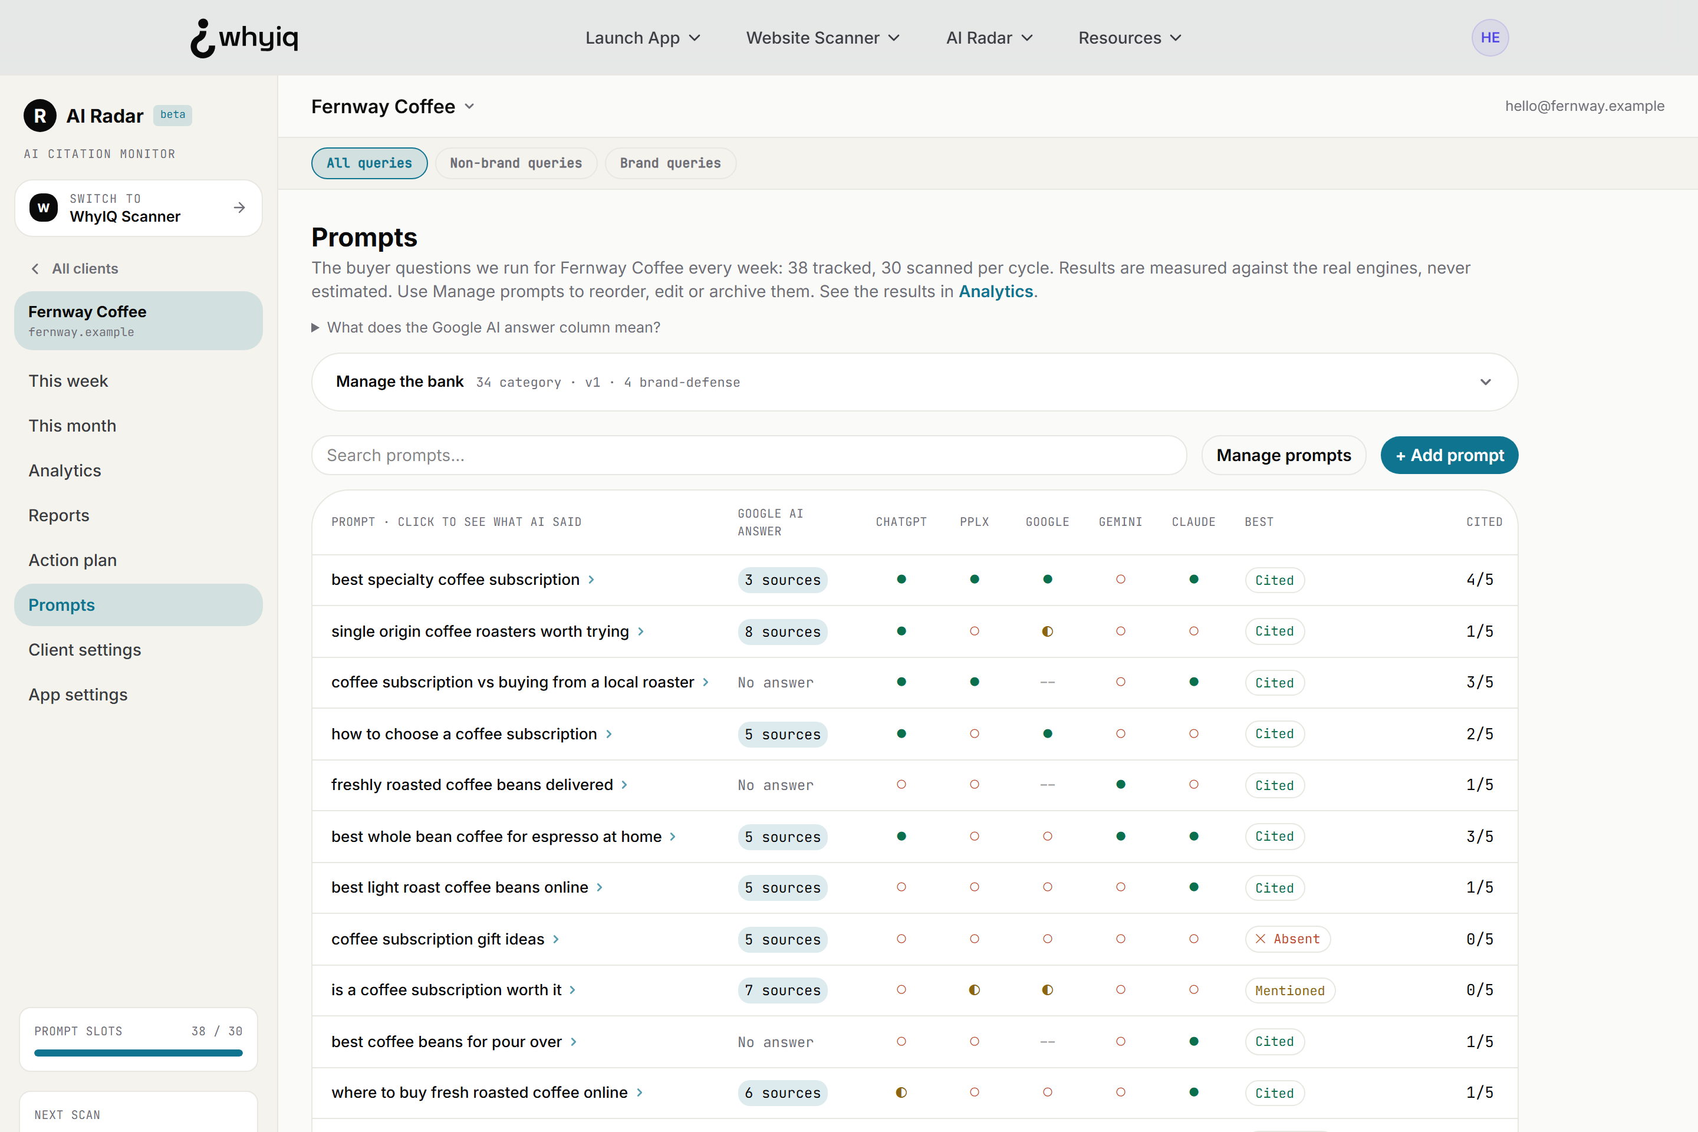Viewport: 1698px width, 1132px height.
Task: Click the 7 sources badge
Action: click(x=782, y=990)
